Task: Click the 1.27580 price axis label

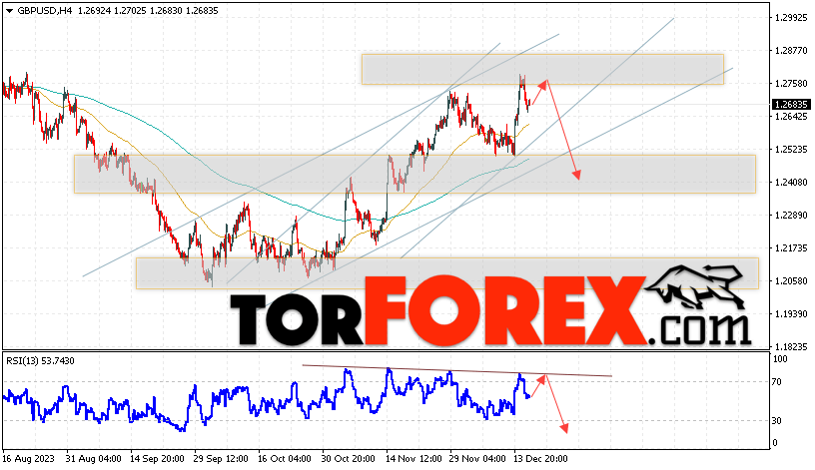Action: (791, 84)
